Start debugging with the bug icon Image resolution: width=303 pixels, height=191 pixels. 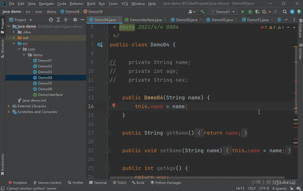pyautogui.click(x=250, y=12)
